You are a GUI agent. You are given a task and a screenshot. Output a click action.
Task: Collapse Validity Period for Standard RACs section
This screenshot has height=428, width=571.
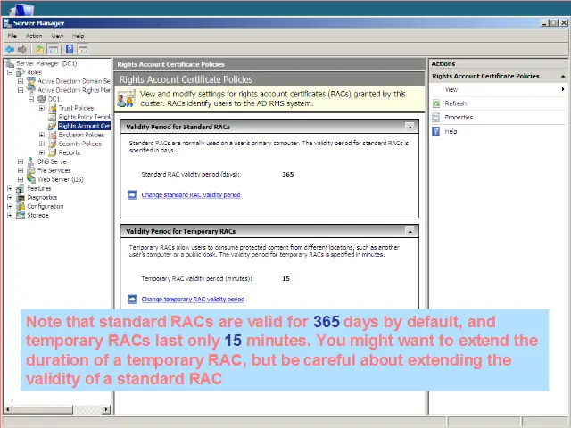(x=410, y=127)
